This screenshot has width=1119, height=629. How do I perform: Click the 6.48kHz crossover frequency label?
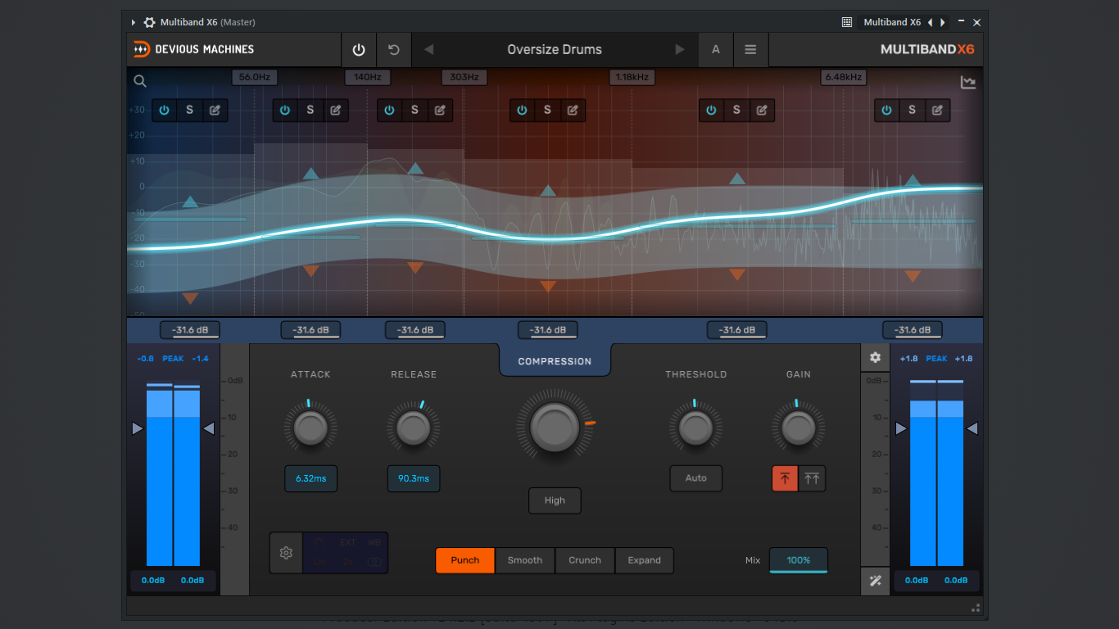[x=844, y=77]
